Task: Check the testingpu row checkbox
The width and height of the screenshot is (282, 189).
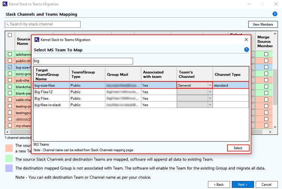Action: [x=10, y=112]
